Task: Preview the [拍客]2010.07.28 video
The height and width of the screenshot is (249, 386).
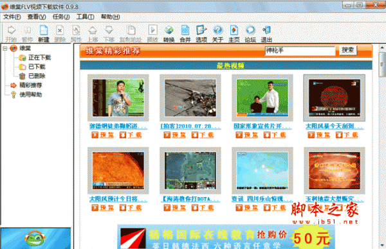Action: coord(175,135)
